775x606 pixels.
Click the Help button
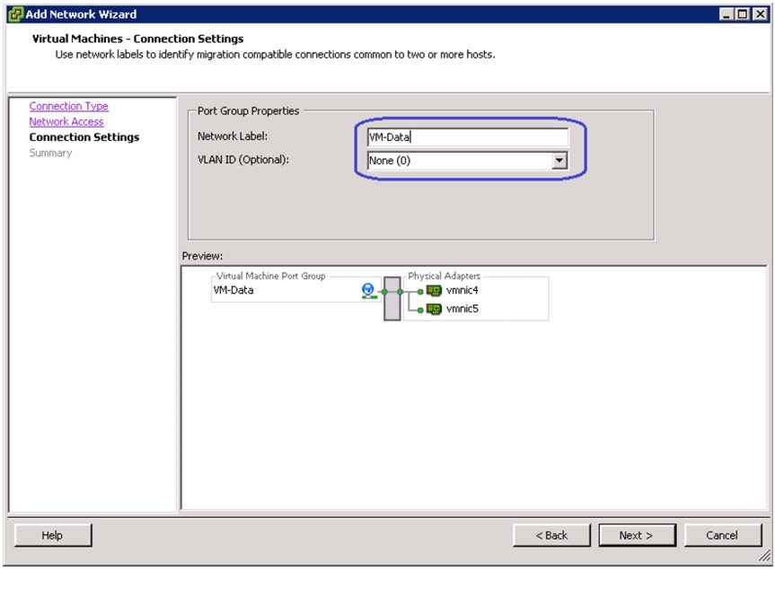click(x=53, y=535)
